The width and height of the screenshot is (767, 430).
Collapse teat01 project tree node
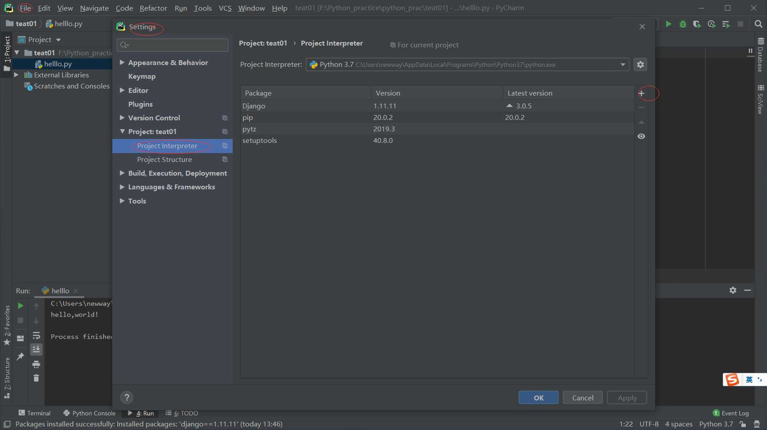pyautogui.click(x=17, y=53)
